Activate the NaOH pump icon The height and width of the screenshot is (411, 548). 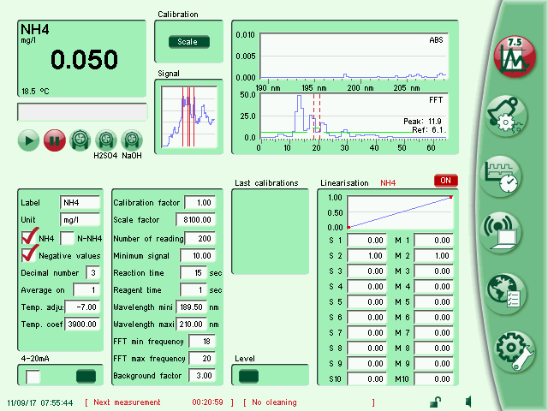(132, 139)
